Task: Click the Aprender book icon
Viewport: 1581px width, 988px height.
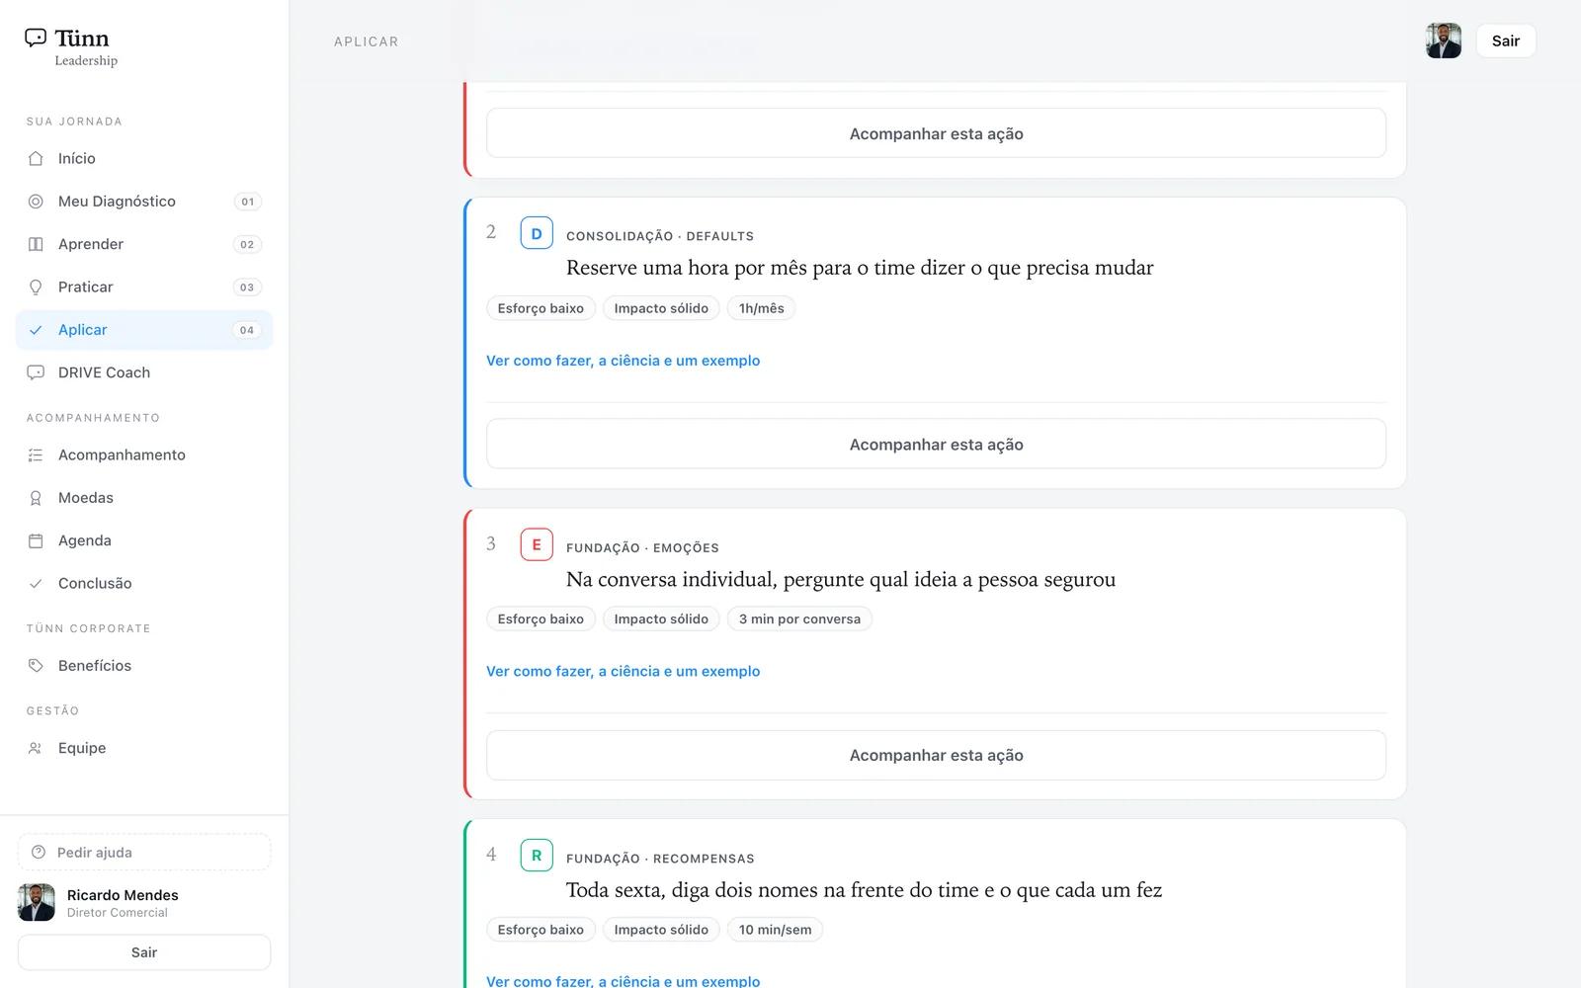Action: [x=36, y=244]
